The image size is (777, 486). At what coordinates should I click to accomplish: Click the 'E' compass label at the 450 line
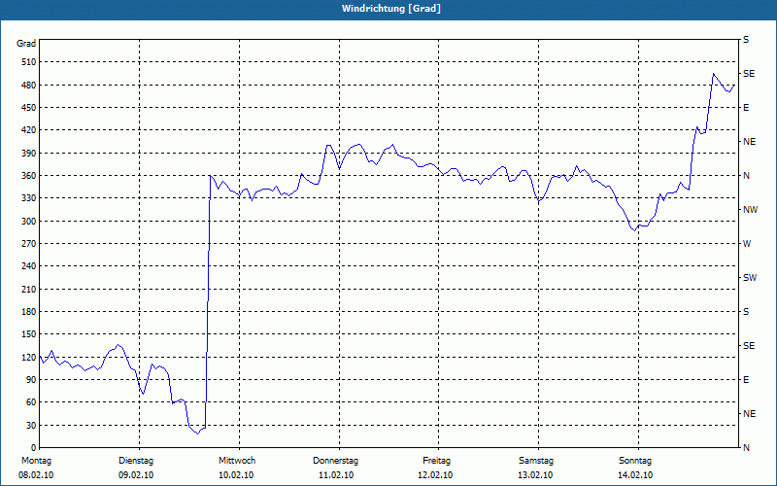click(746, 108)
